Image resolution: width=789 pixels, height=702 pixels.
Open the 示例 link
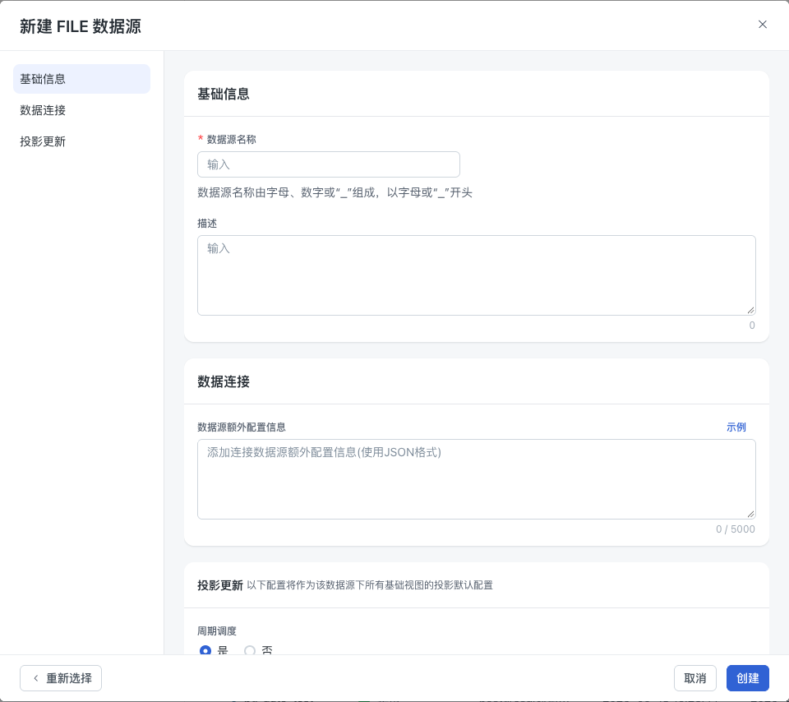click(736, 427)
